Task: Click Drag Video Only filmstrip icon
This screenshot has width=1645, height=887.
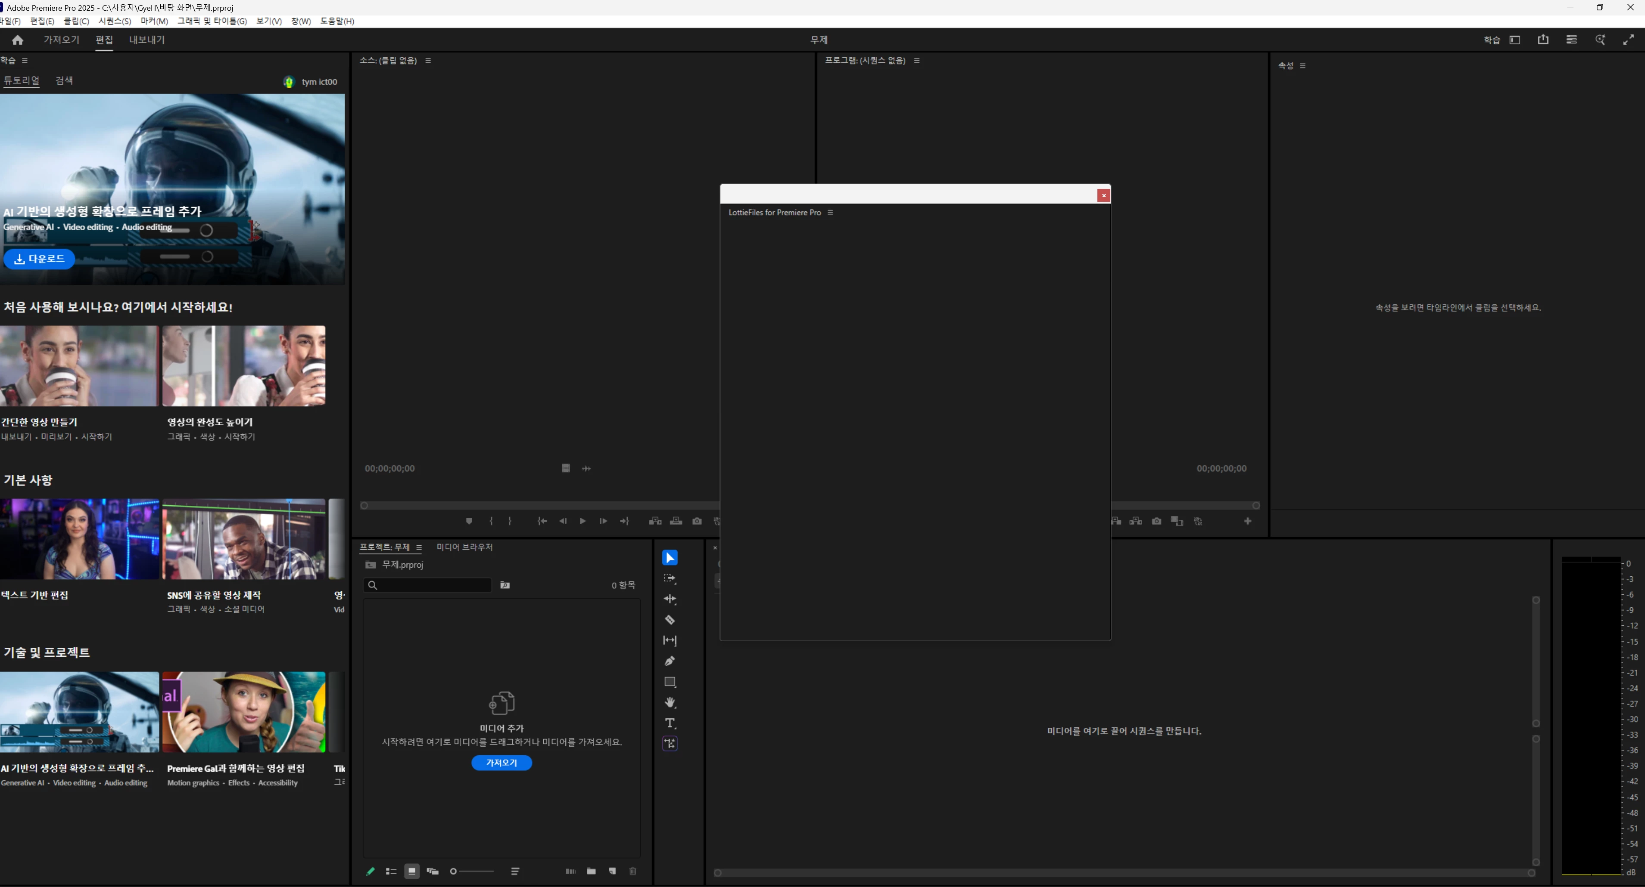Action: pyautogui.click(x=566, y=468)
